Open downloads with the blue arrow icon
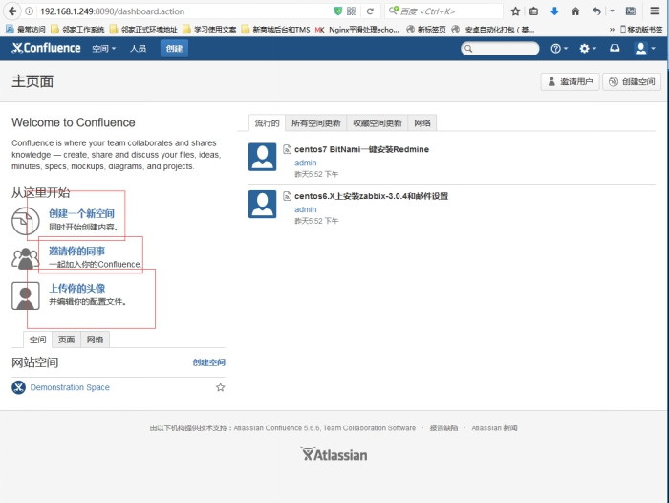 point(554,11)
